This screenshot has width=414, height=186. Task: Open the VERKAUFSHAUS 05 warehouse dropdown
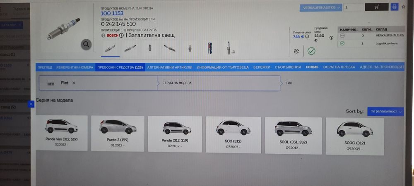321,7
